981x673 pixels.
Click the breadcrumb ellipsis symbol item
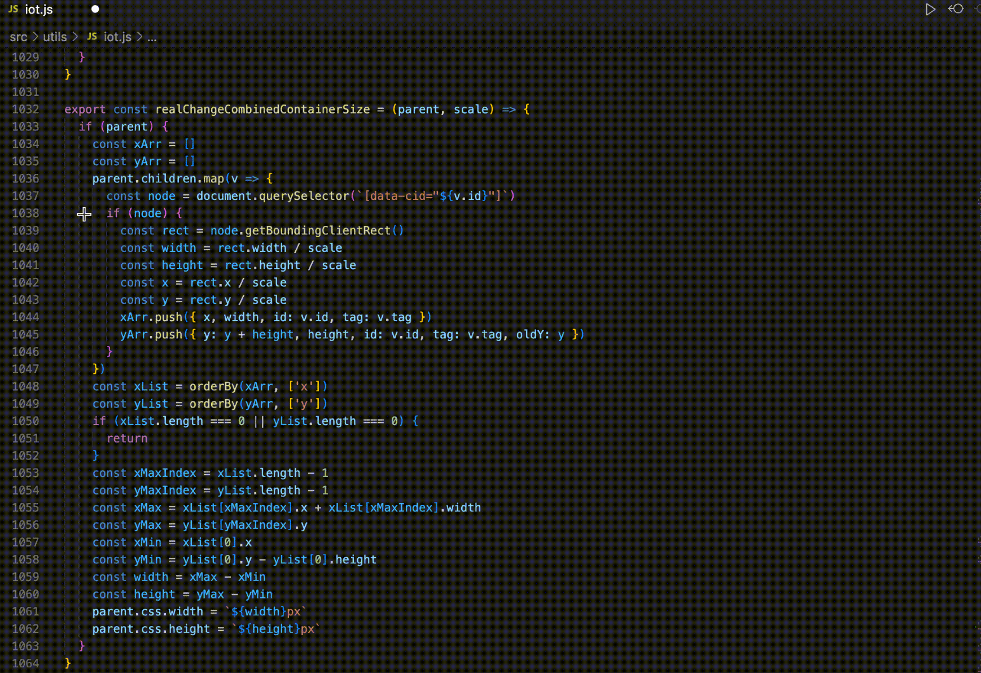tap(152, 37)
